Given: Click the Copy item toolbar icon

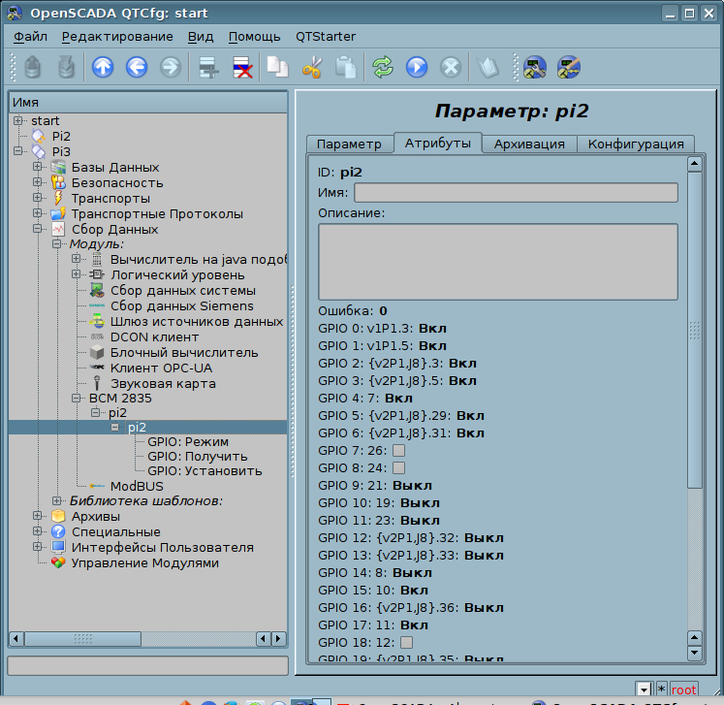Looking at the screenshot, I should pyautogui.click(x=278, y=67).
